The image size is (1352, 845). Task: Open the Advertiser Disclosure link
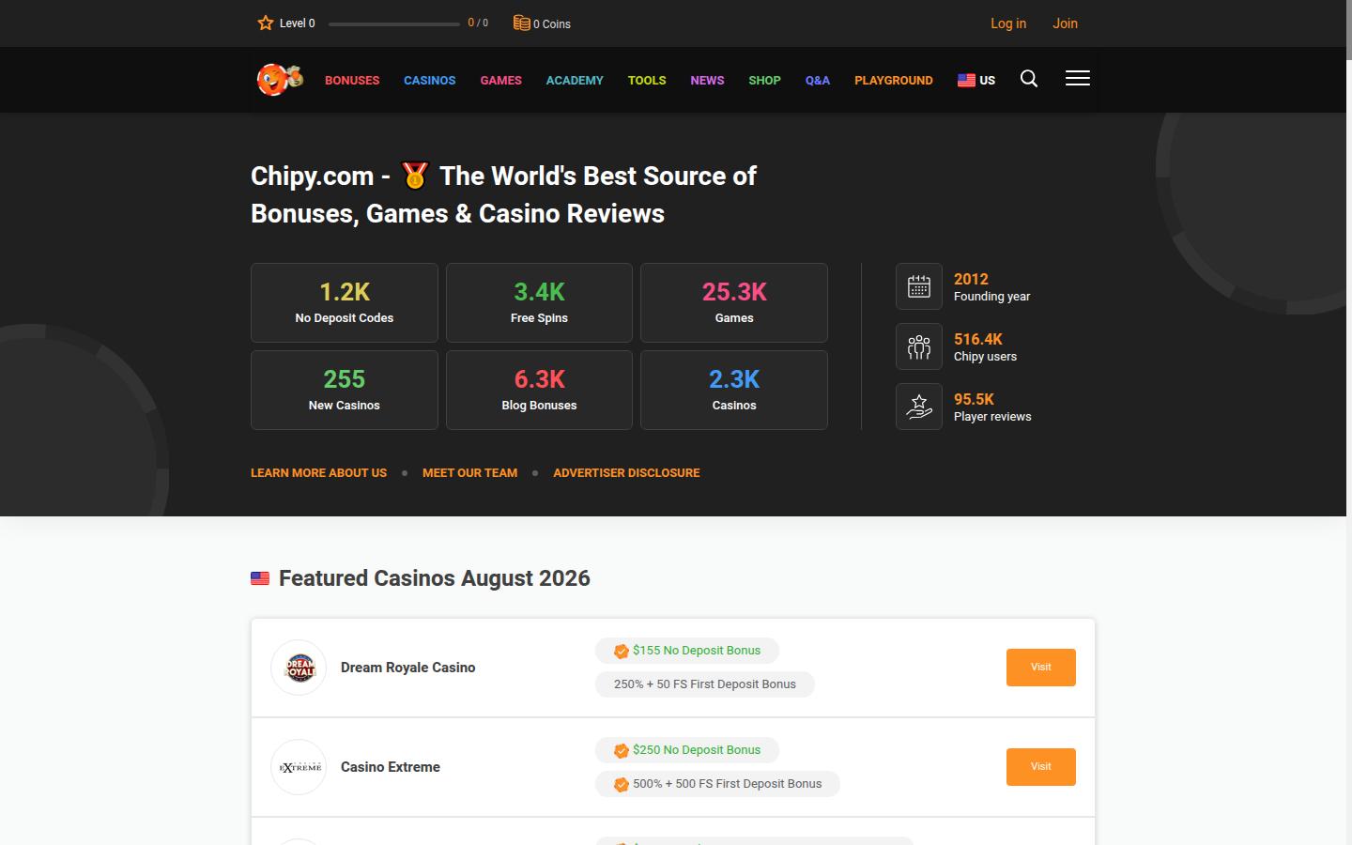tap(626, 472)
